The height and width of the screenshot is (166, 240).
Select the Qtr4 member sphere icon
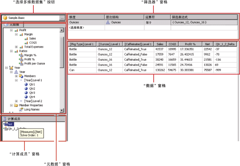26,97
